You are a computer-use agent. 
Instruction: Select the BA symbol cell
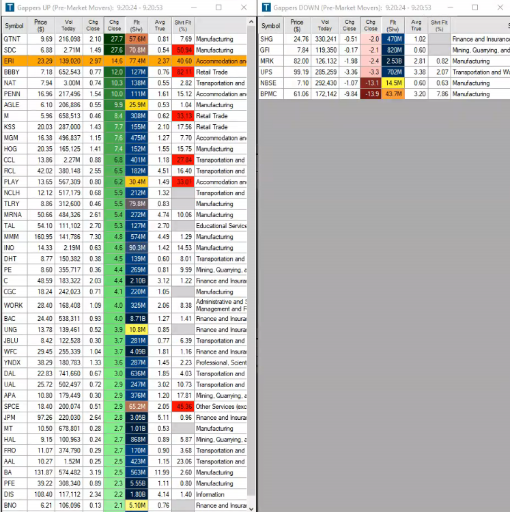click(14, 472)
